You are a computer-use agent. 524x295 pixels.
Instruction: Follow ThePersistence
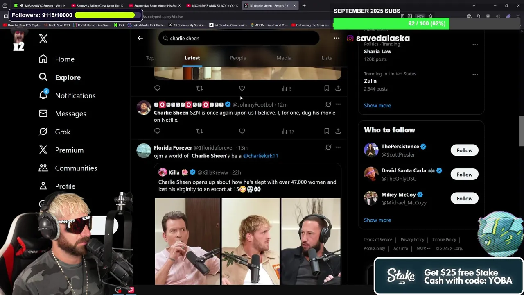(x=464, y=150)
